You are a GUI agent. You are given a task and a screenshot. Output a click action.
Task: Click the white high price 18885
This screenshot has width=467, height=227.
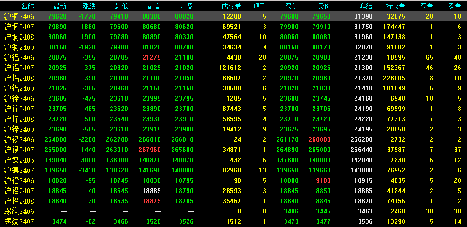pyautogui.click(x=151, y=190)
